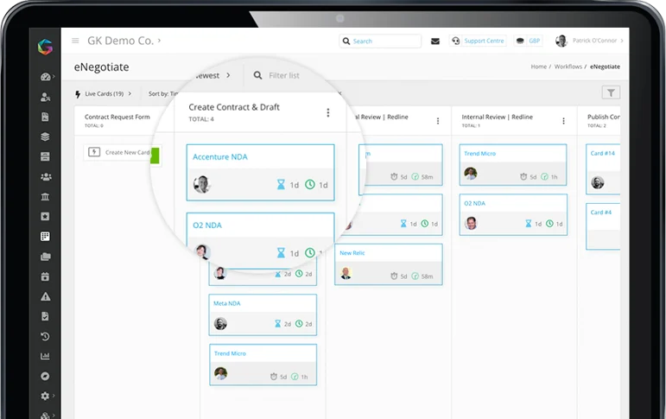Open External Review Redline column three-dot menu
The height and width of the screenshot is (419, 666).
click(438, 121)
